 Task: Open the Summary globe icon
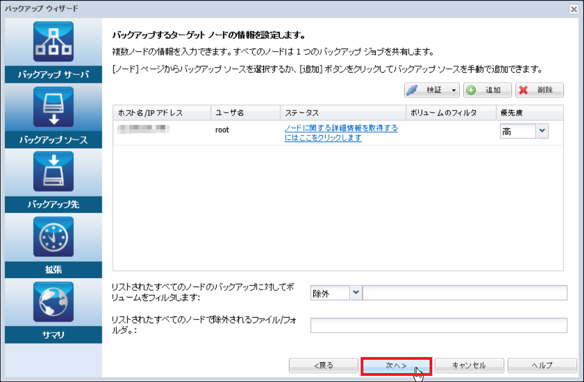pos(53,302)
